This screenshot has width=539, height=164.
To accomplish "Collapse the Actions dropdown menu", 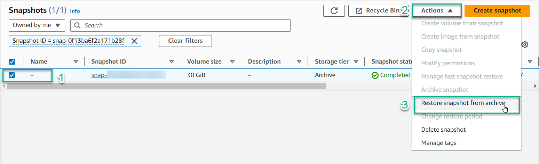I will 437,10.
